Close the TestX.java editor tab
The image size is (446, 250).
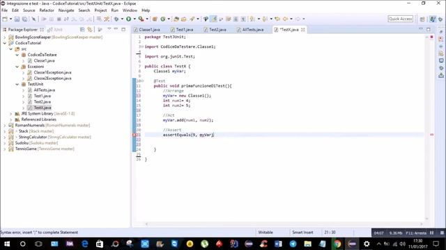click(x=303, y=29)
